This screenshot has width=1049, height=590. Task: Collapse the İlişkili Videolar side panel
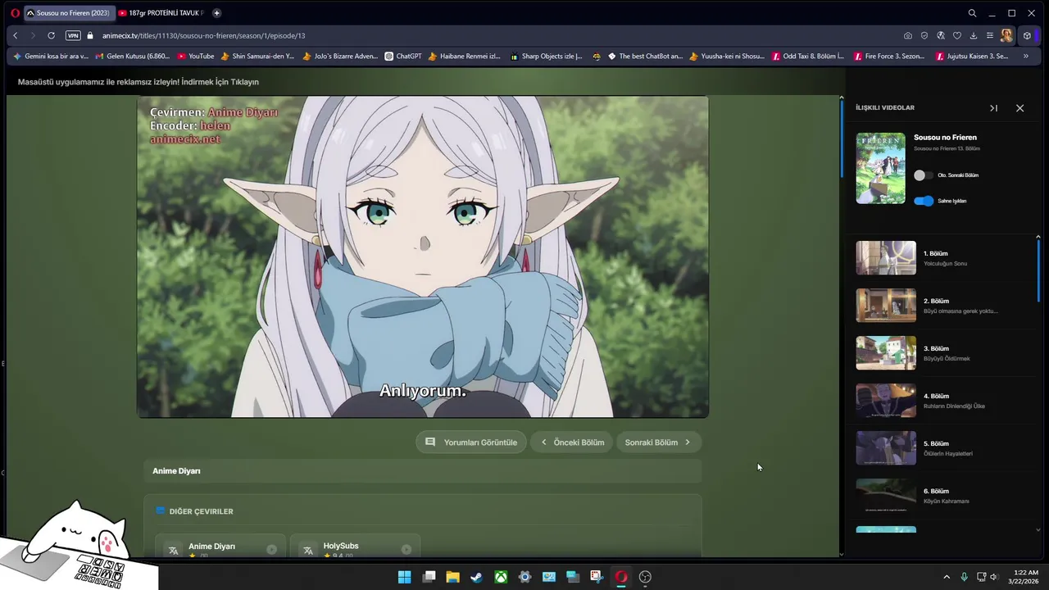pos(993,108)
